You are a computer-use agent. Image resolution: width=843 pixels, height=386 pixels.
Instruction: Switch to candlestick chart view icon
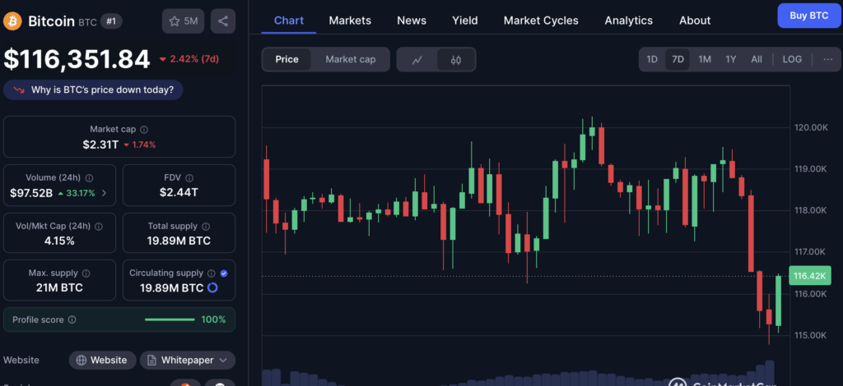point(456,59)
